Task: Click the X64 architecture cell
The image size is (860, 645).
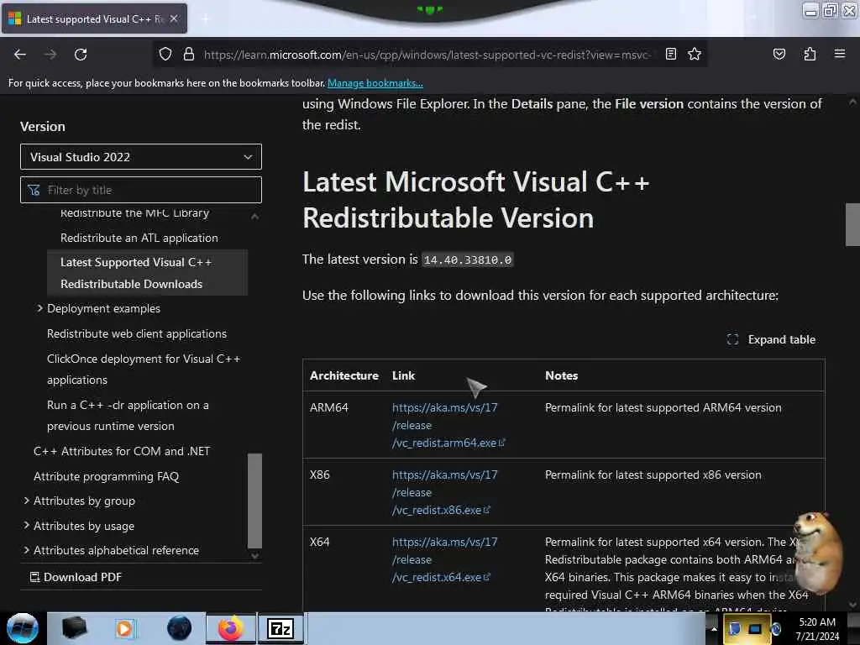Action: click(x=319, y=542)
